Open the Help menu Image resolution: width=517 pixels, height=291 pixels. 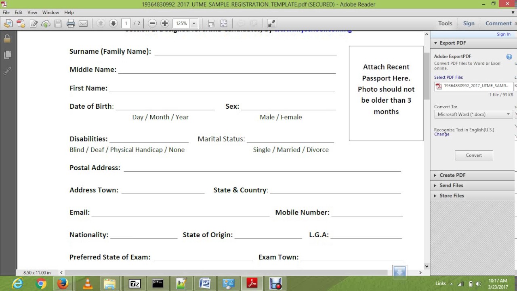click(69, 13)
